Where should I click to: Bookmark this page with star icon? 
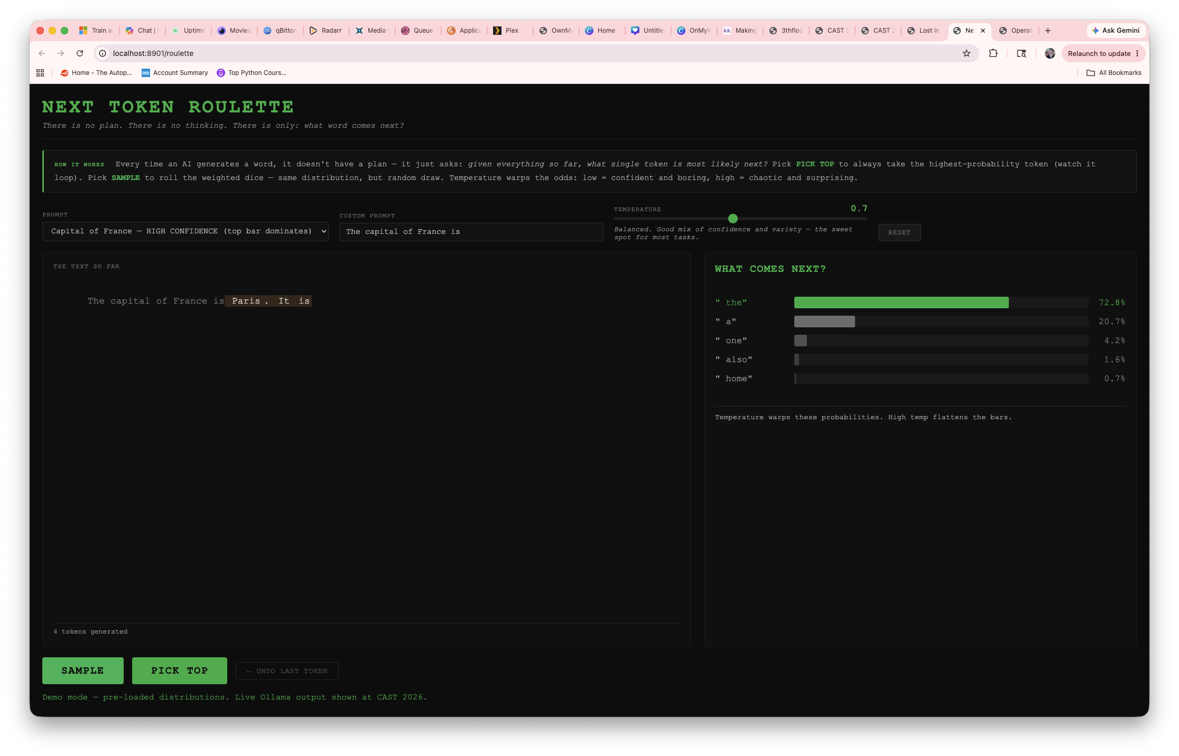[967, 53]
